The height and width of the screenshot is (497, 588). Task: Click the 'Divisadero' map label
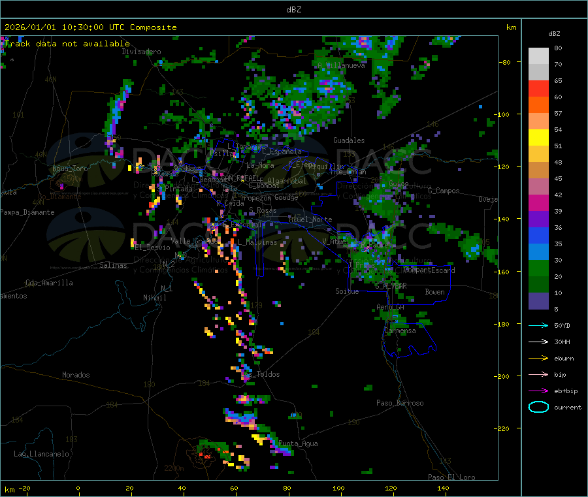pyautogui.click(x=141, y=52)
